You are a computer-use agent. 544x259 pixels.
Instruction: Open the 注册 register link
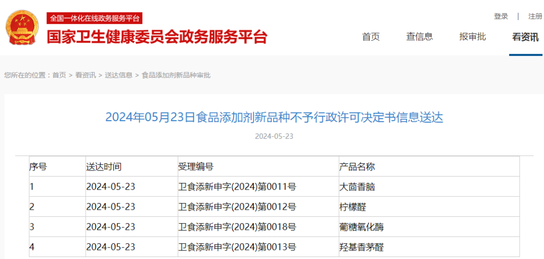pyautogui.click(x=535, y=16)
